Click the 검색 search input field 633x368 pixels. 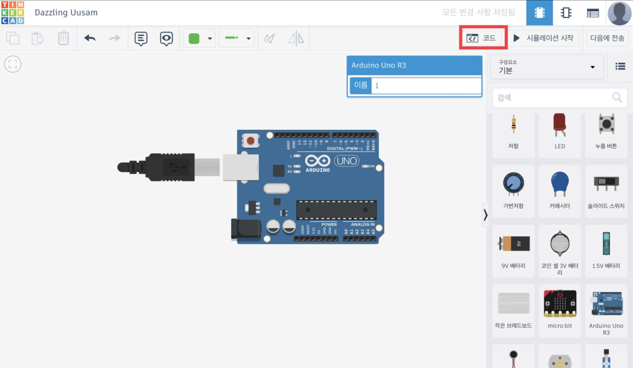tap(560, 98)
